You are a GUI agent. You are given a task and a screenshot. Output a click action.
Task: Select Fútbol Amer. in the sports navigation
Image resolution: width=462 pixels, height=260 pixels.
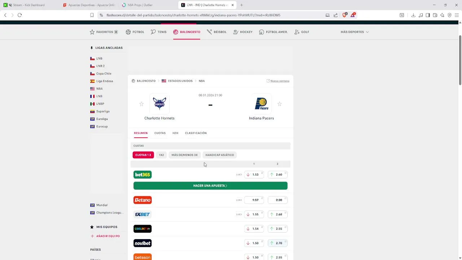coord(273,32)
